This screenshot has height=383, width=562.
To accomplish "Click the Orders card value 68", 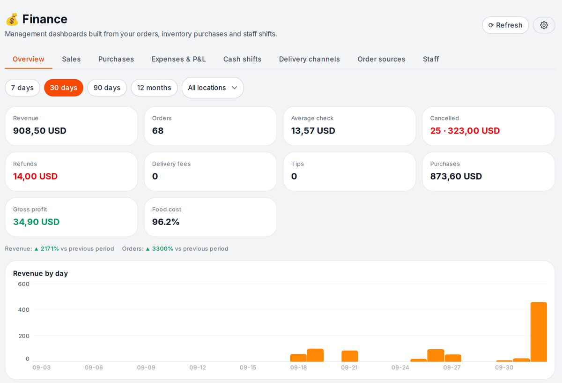I will (158, 131).
